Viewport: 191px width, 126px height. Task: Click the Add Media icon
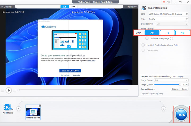pos(8,107)
